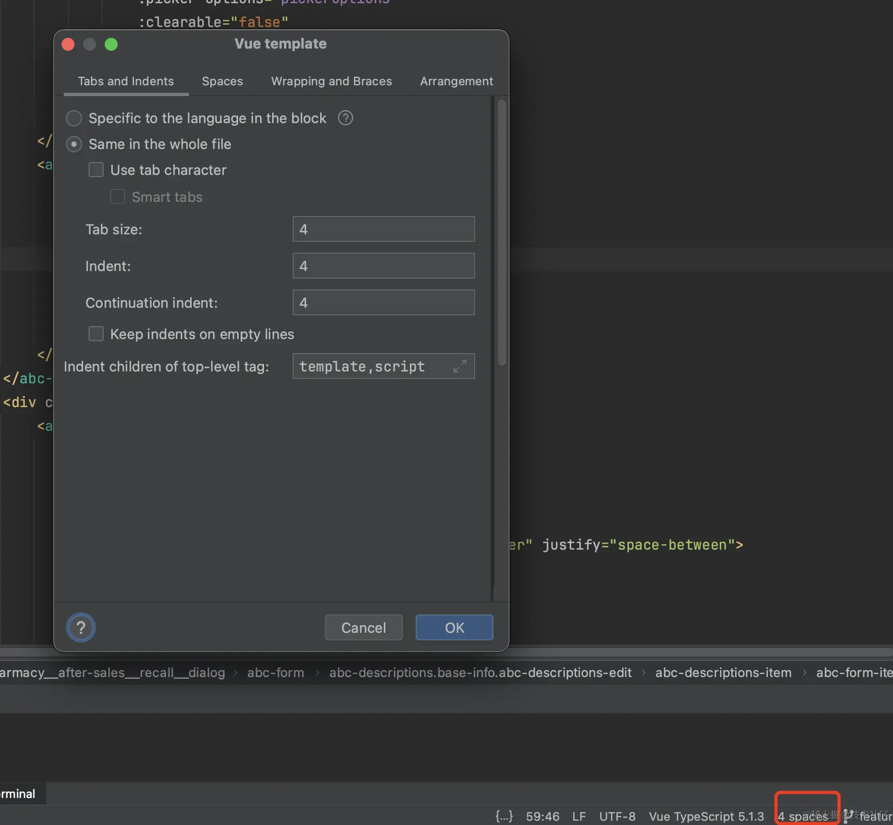The height and width of the screenshot is (825, 893).
Task: Enable the Use tab character checkbox
Action: tap(96, 169)
